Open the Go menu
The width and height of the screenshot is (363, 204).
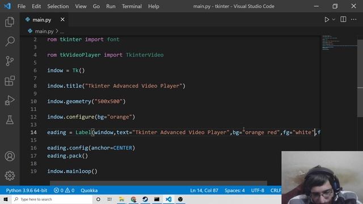[x=96, y=6]
